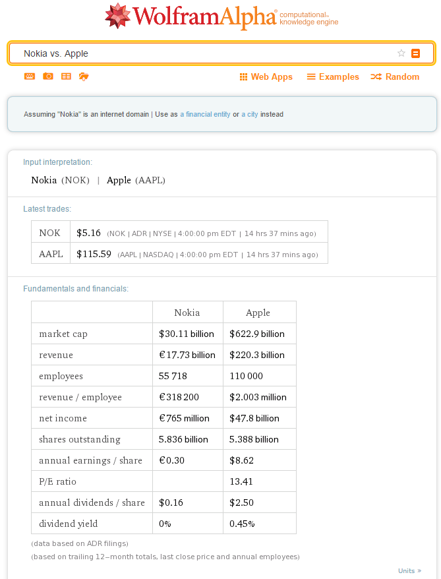This screenshot has height=579, width=441.
Task: Click the $0.16 dividend value
Action: click(x=171, y=503)
